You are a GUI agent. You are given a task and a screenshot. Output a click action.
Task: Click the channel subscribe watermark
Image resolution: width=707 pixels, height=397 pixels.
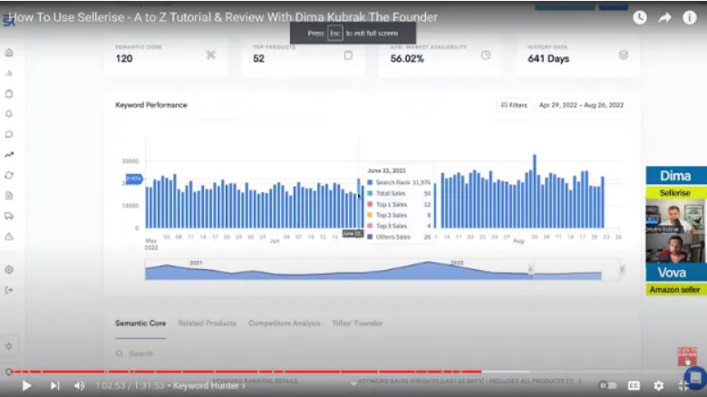[687, 356]
